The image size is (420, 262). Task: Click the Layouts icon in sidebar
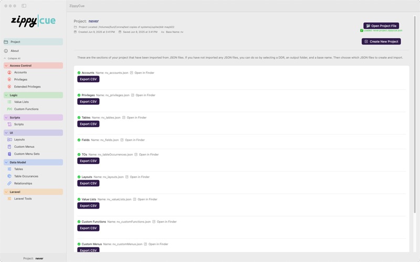tap(9, 139)
